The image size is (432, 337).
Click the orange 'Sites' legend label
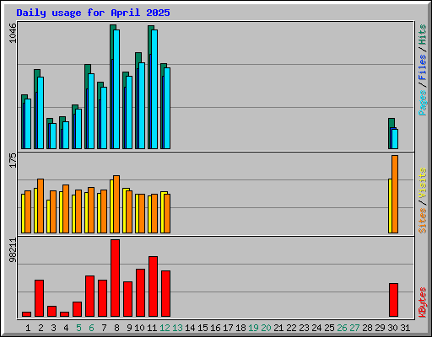423,221
